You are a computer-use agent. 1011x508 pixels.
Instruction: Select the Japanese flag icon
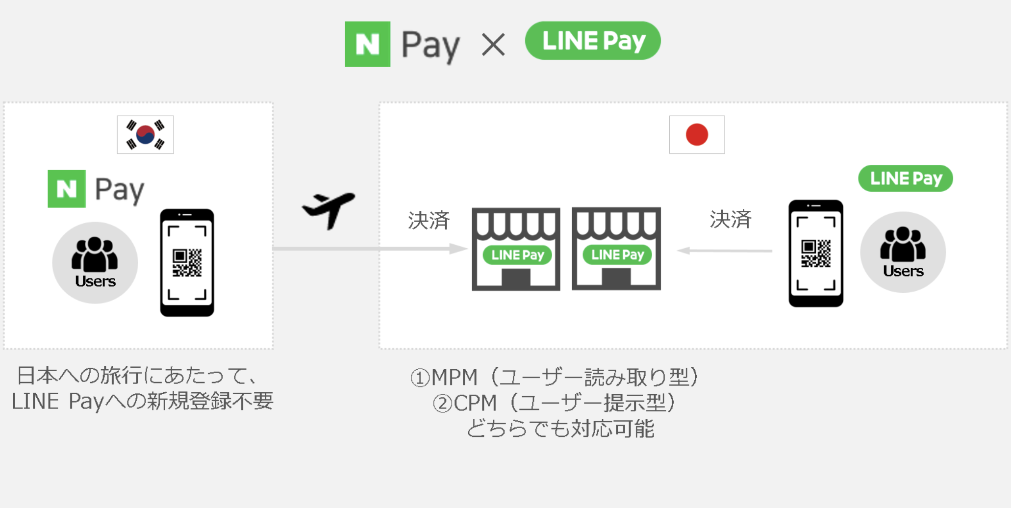697,135
